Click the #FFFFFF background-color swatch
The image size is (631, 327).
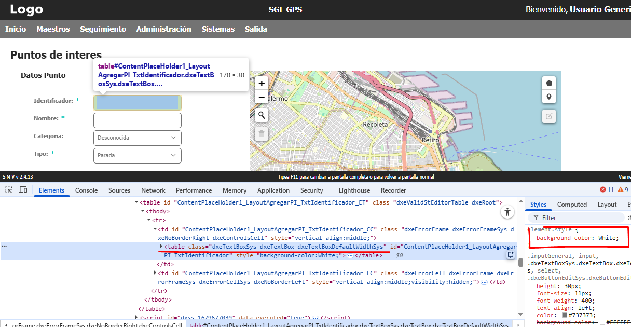(x=602, y=322)
